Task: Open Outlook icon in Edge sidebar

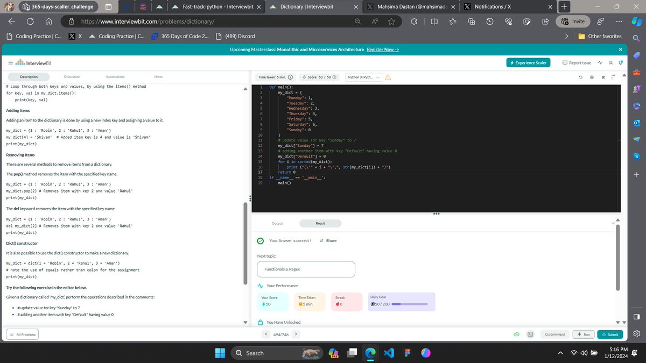Action: point(637,122)
